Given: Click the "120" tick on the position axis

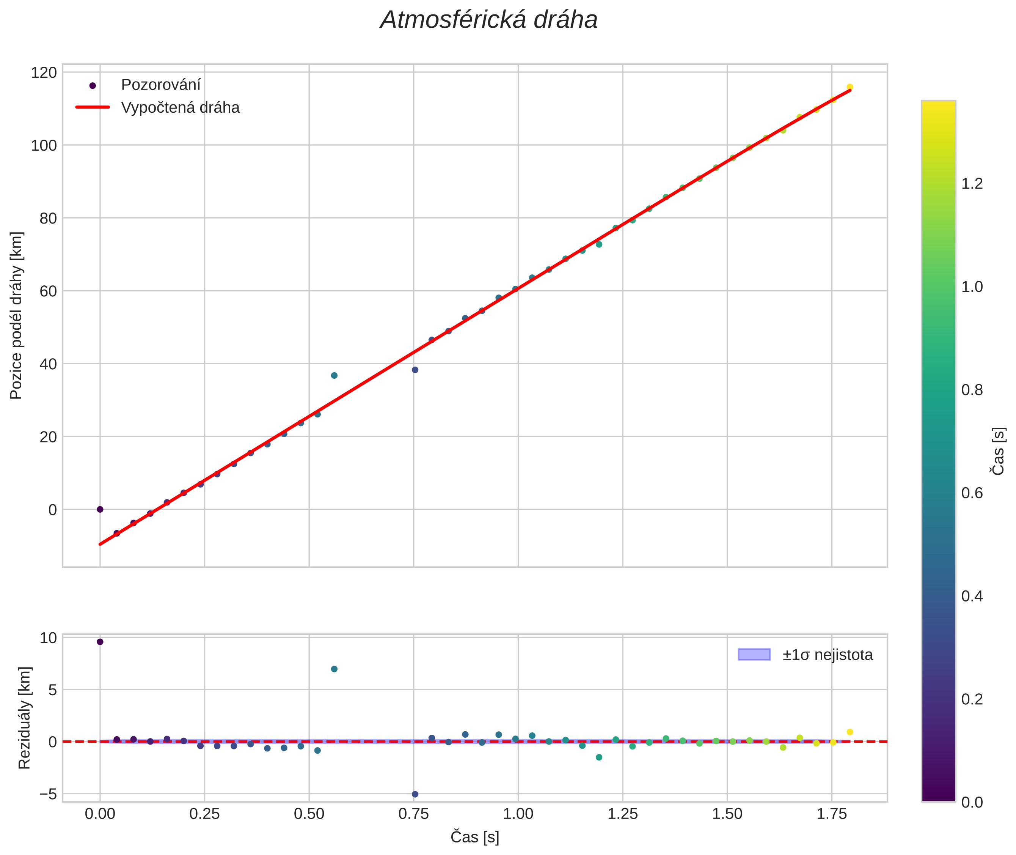Looking at the screenshot, I should [x=44, y=73].
